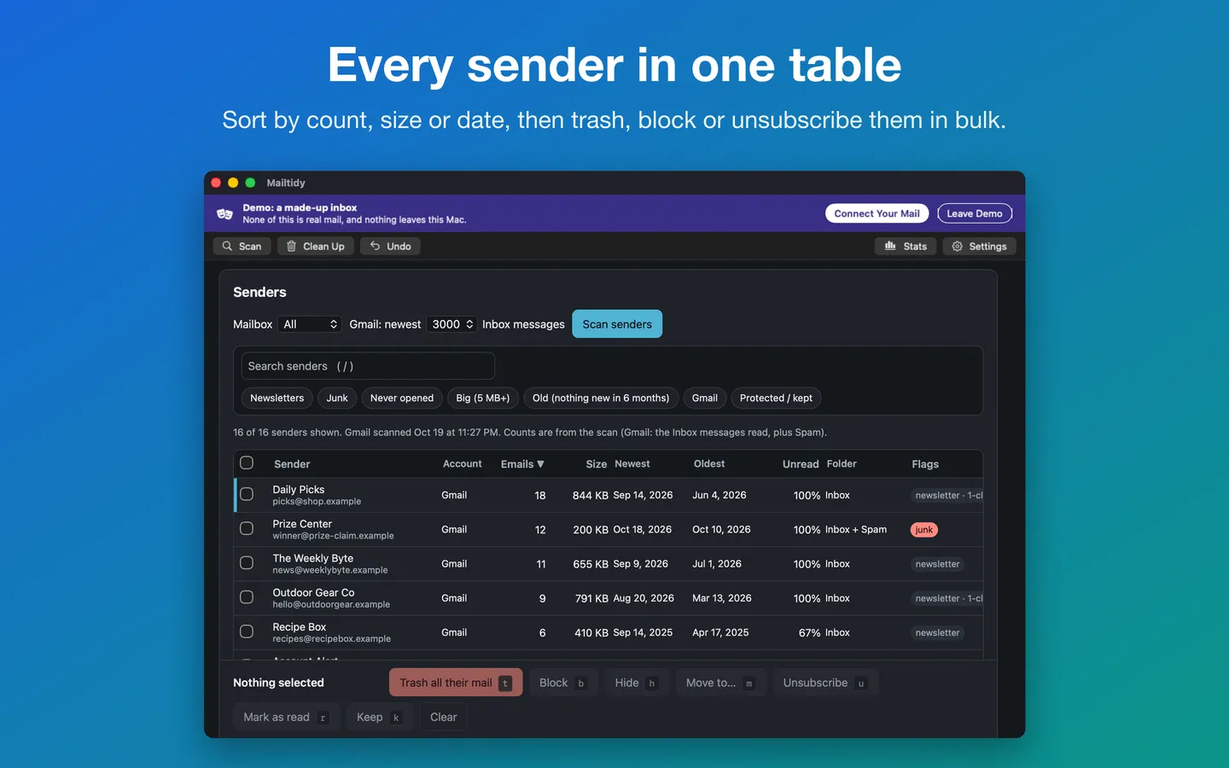The width and height of the screenshot is (1229, 768).
Task: Check the Outdoor Gear Co checkbox
Action: tap(247, 597)
